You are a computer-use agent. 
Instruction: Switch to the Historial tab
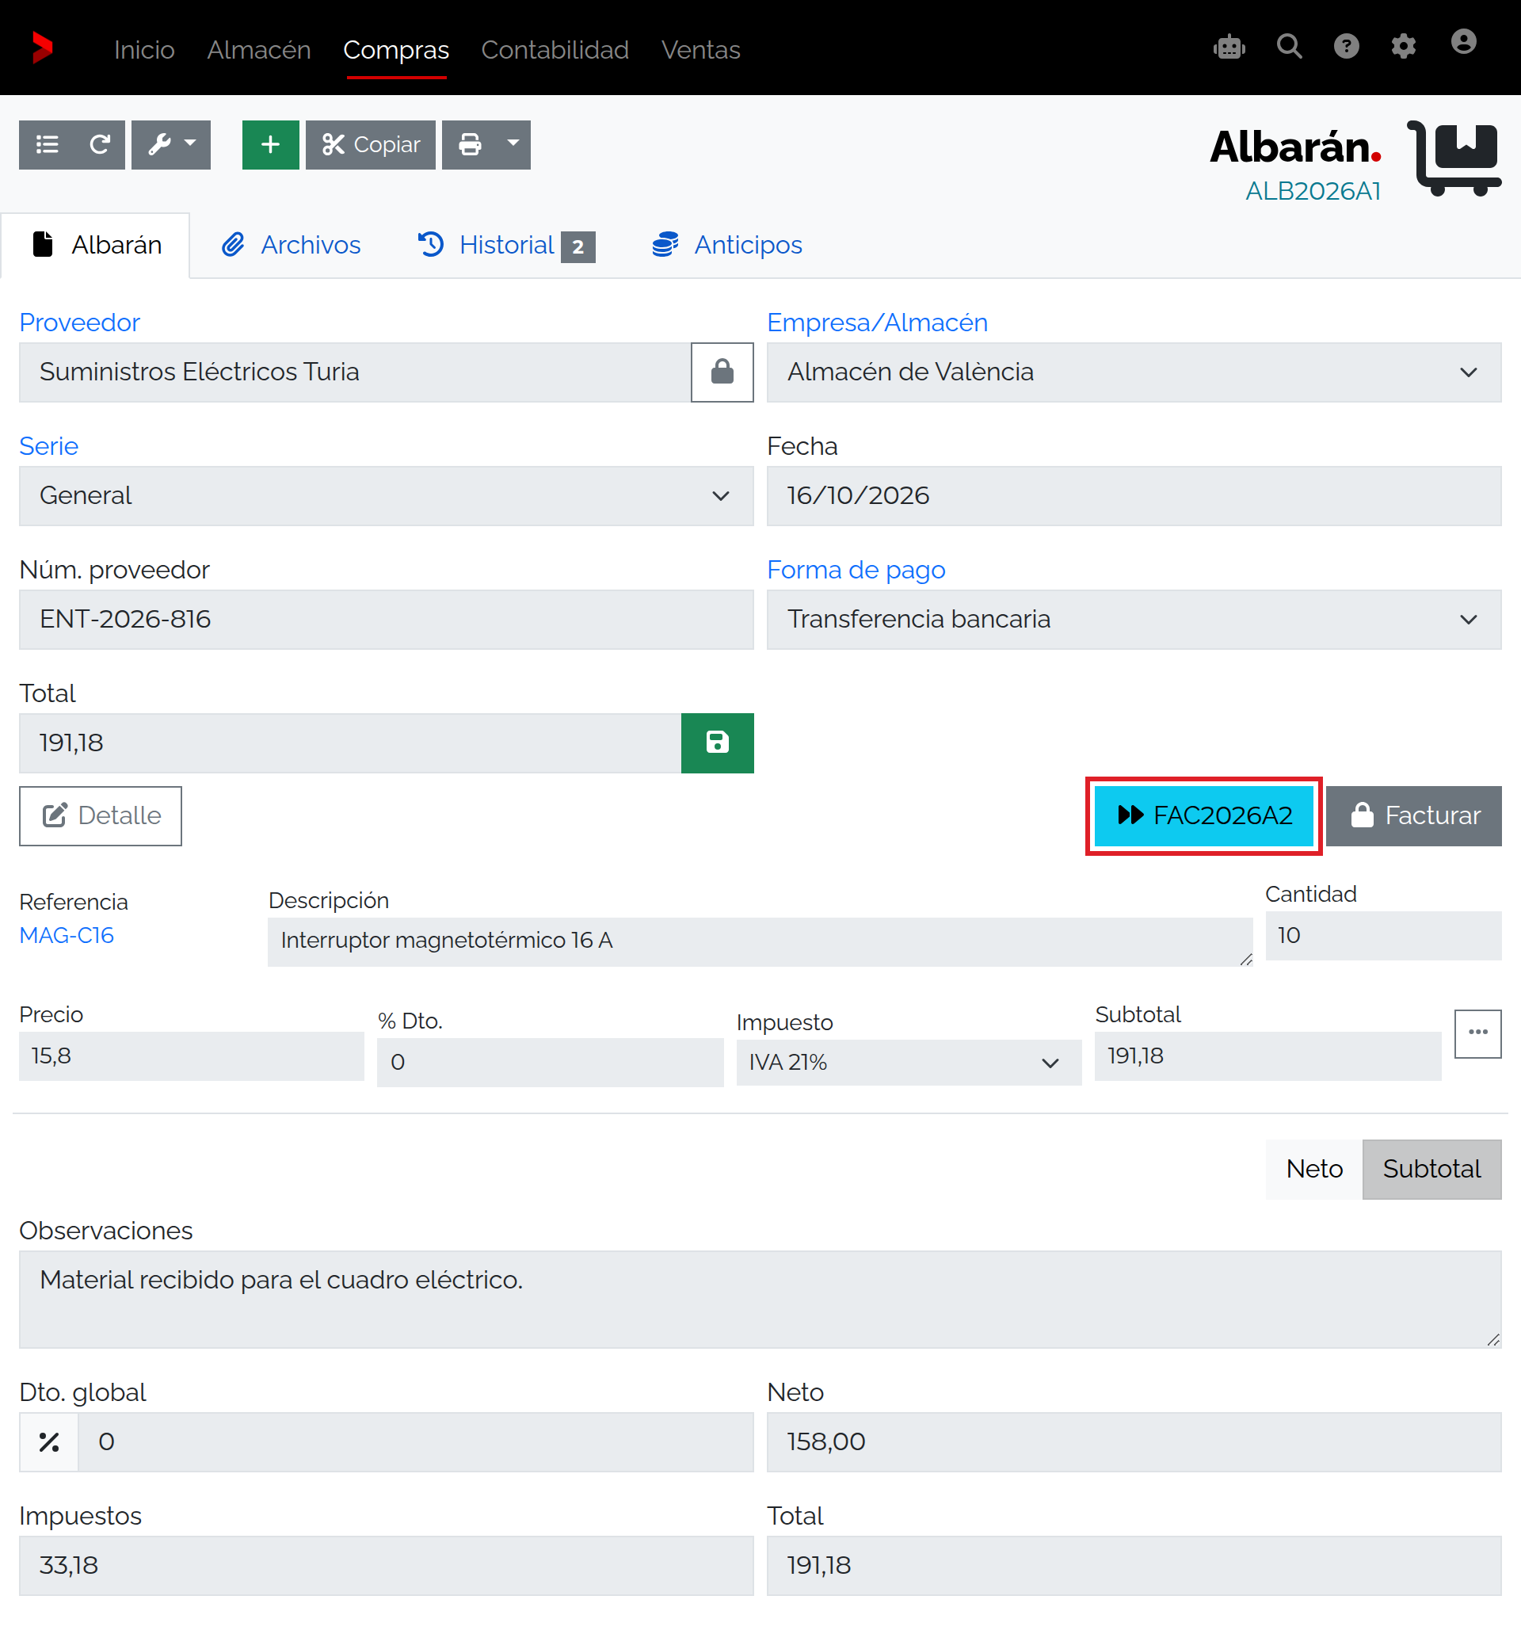pyautogui.click(x=506, y=245)
